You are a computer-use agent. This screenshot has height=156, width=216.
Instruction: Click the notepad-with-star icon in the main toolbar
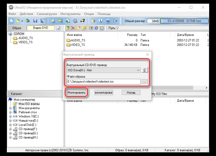(x=93, y=21)
